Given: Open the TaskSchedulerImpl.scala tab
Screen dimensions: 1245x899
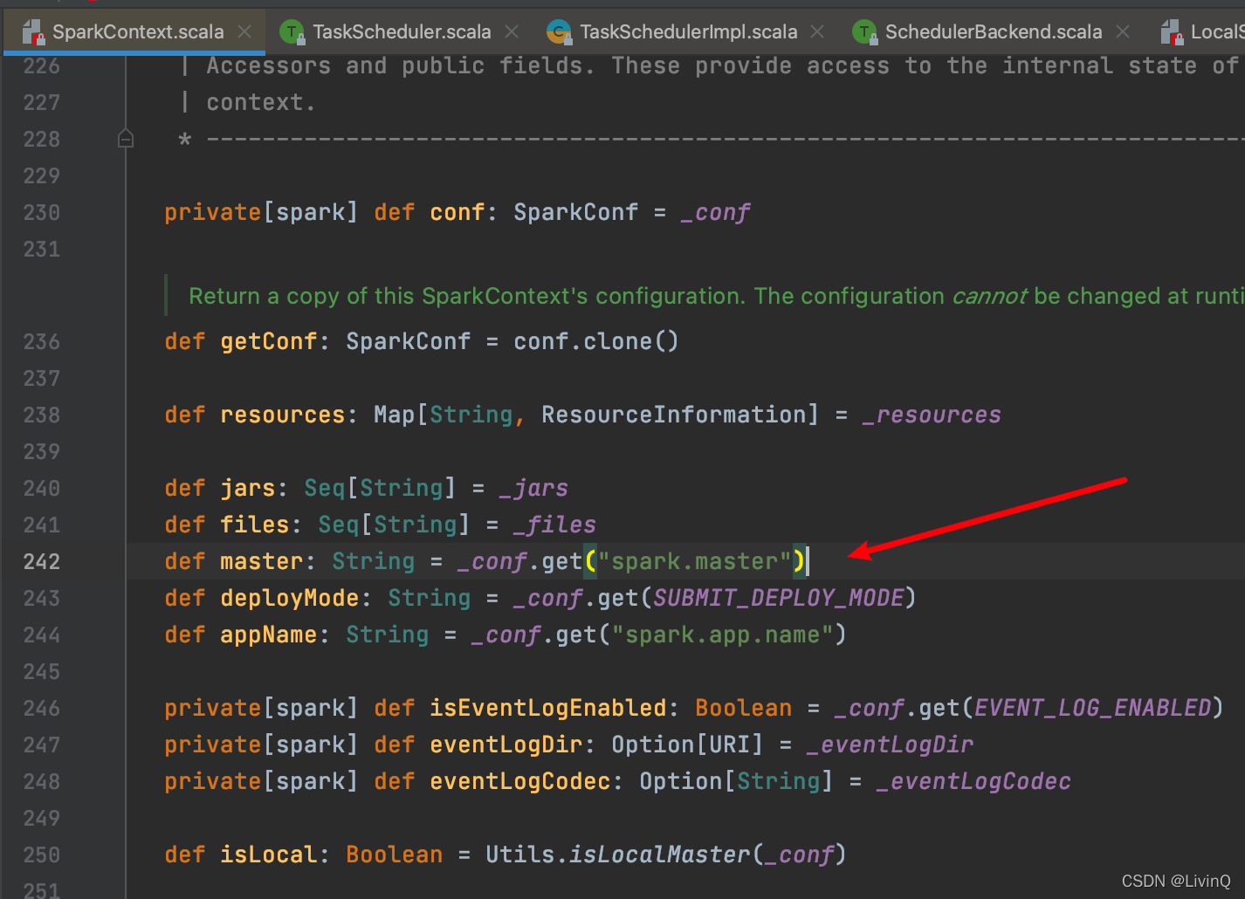Looking at the screenshot, I should 688,32.
